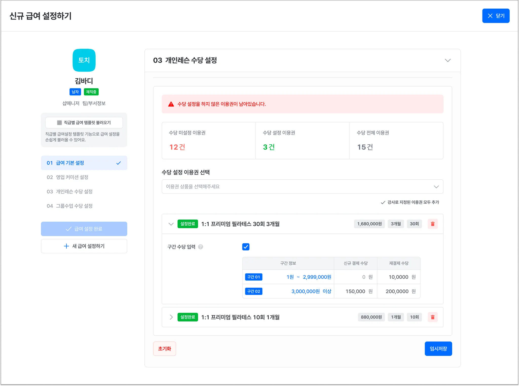Click the 토치 avatar icon
Viewport: 519px width, 386px height.
click(84, 60)
